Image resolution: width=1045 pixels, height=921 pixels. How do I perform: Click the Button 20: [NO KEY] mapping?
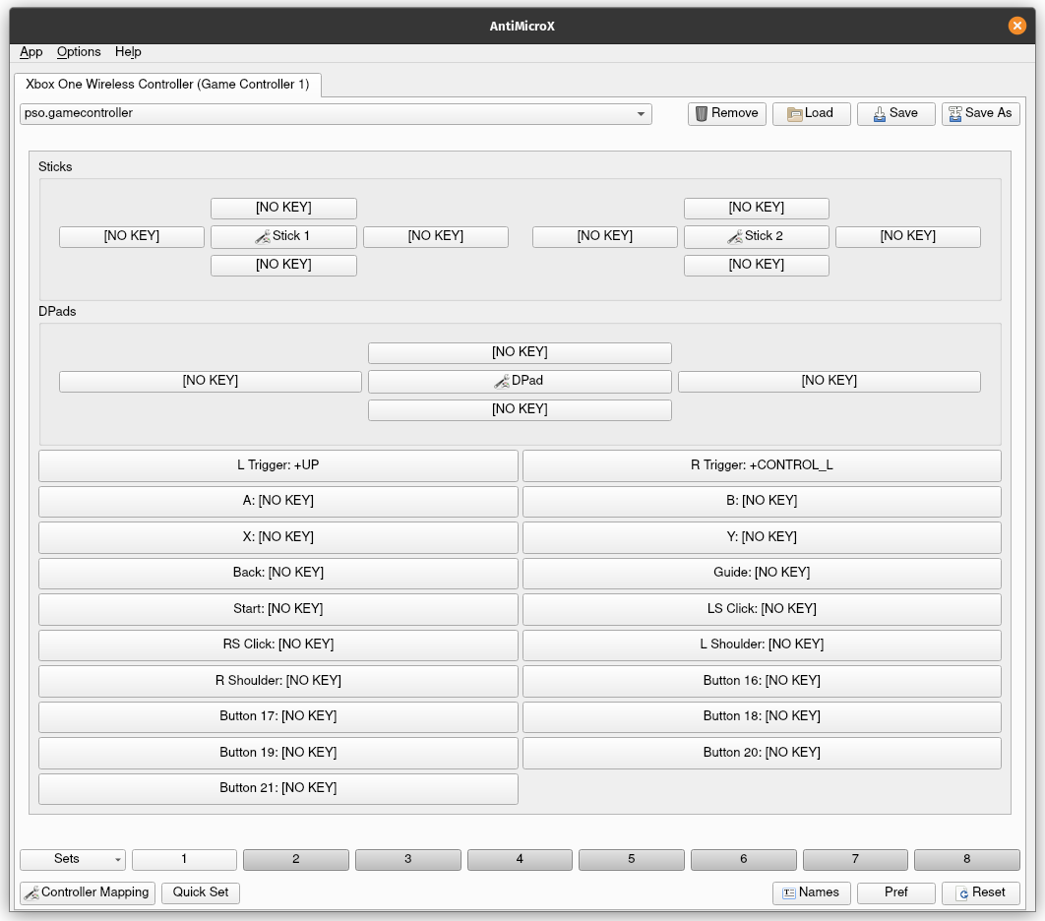tap(762, 753)
